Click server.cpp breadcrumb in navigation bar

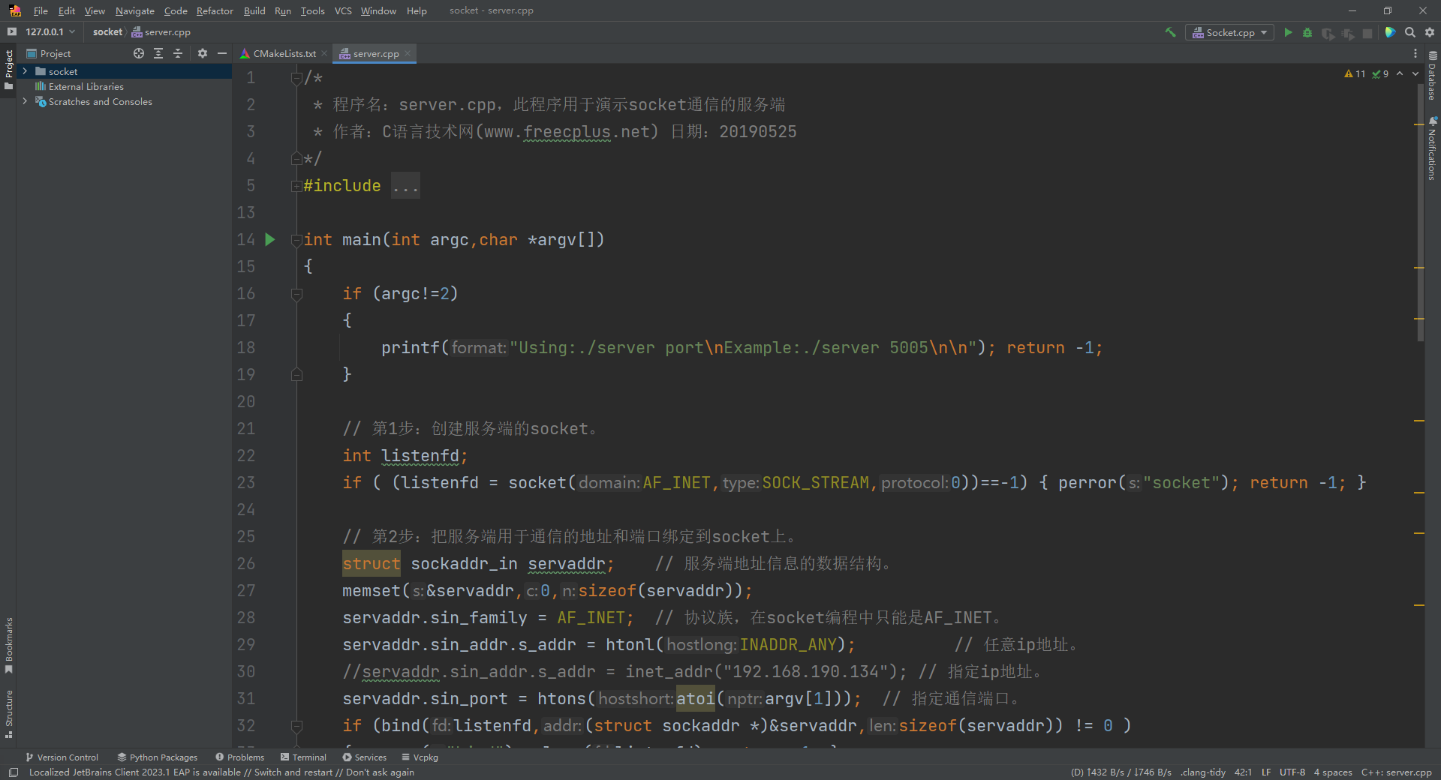click(x=161, y=32)
